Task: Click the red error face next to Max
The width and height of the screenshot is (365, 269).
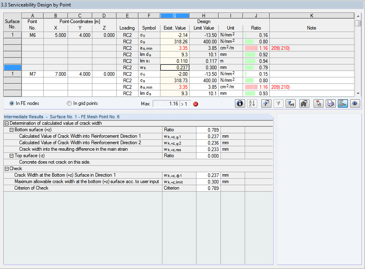Action: pyautogui.click(x=195, y=104)
